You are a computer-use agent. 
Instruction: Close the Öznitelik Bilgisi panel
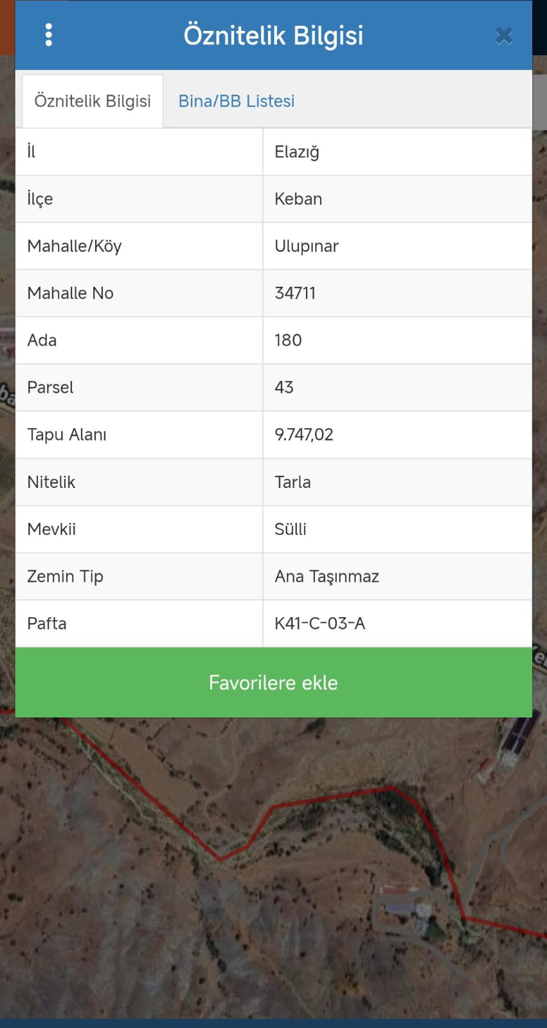click(504, 35)
